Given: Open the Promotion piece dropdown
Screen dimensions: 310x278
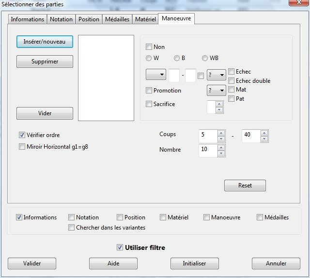Looking at the screenshot, I should point(216,91).
